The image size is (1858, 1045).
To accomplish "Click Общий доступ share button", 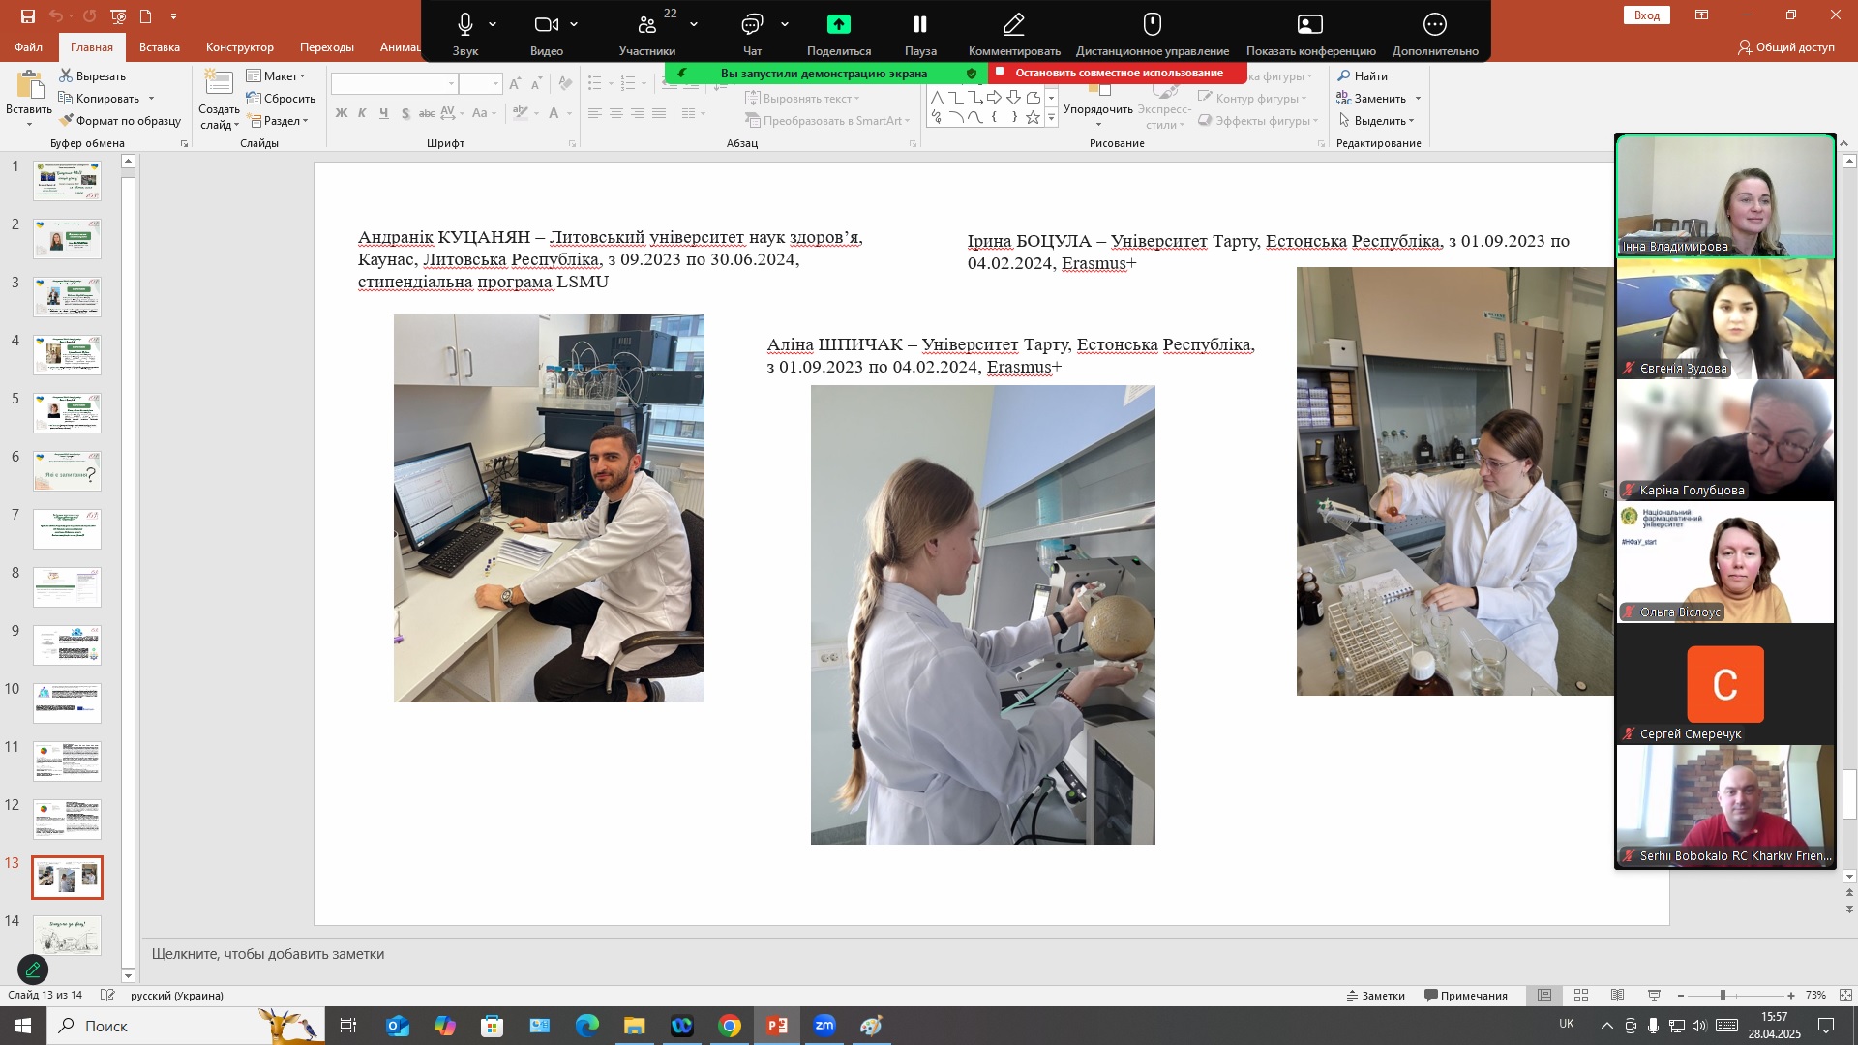I will pos(1786,47).
